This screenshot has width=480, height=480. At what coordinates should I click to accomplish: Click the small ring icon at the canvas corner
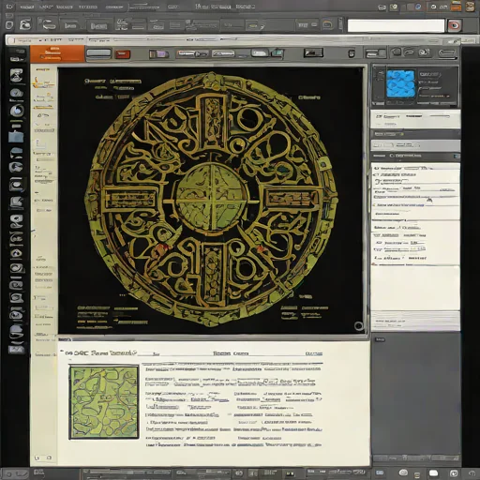(359, 326)
